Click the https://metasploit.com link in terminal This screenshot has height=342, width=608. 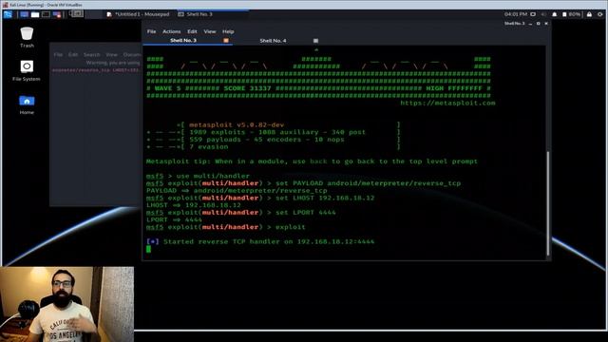[x=447, y=104]
